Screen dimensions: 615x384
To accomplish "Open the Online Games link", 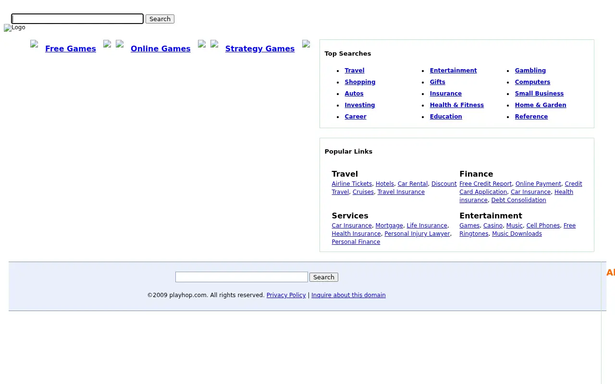I will [160, 48].
